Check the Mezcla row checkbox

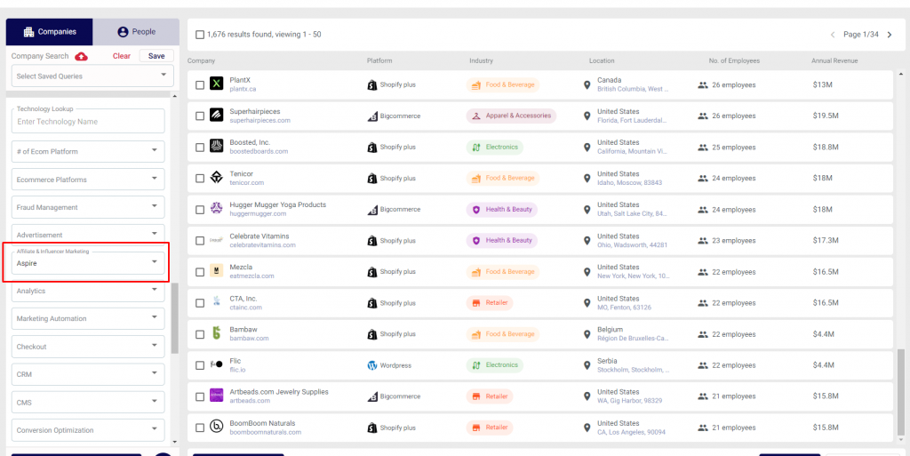[200, 272]
